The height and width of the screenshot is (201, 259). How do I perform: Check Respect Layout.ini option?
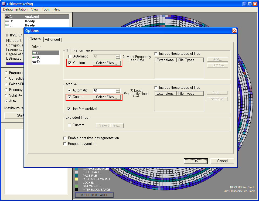tap(65, 144)
